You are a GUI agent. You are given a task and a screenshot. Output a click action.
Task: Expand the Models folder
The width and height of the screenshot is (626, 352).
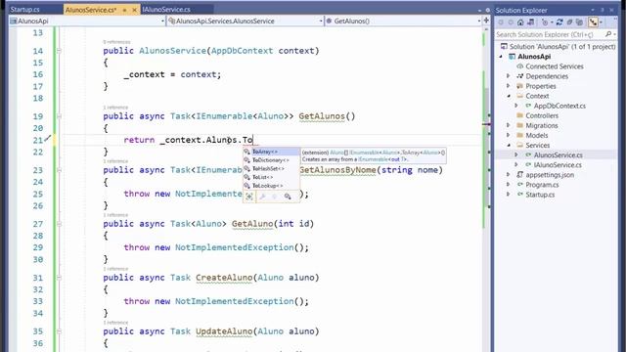(509, 135)
